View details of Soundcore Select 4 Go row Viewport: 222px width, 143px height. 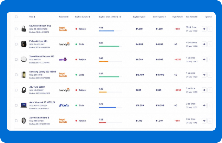point(204,29)
